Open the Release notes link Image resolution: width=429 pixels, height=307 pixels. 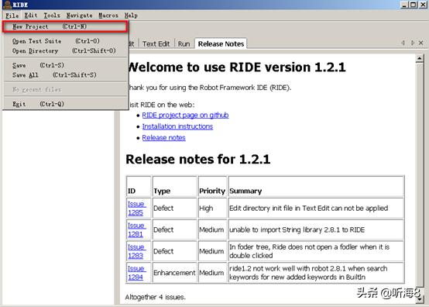click(164, 138)
